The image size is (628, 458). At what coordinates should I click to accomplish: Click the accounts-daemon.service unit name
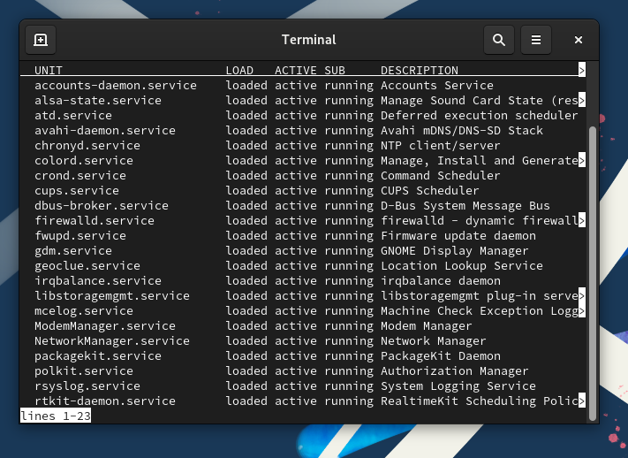tap(116, 86)
